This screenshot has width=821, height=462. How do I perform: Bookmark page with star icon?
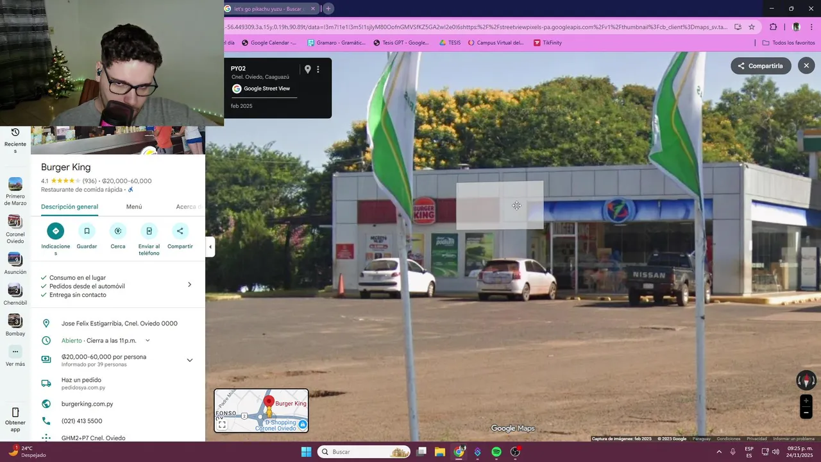pyautogui.click(x=752, y=27)
